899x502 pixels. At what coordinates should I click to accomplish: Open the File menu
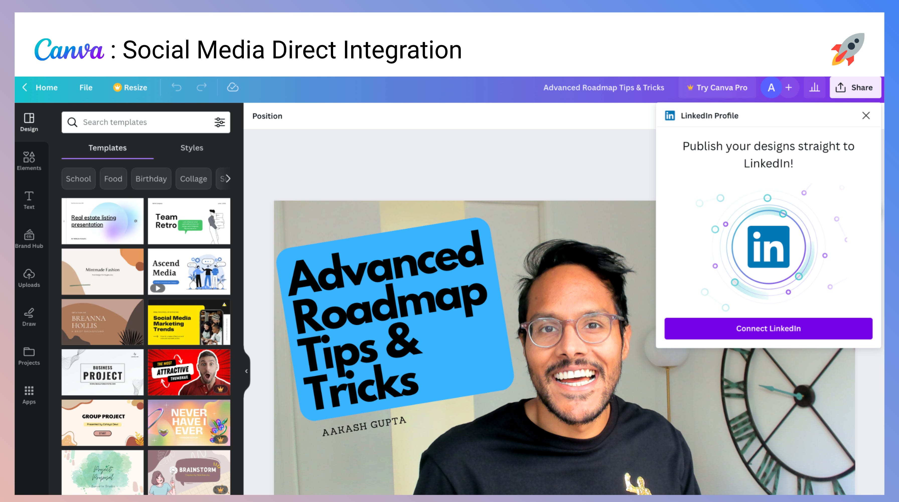pyautogui.click(x=86, y=87)
